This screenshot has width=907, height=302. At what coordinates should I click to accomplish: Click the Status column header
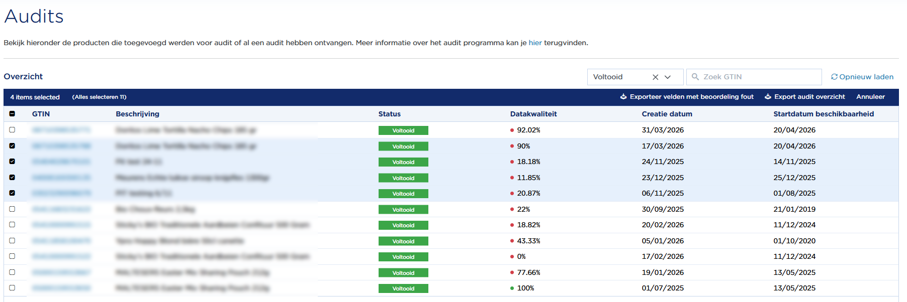390,114
